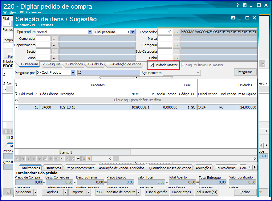Go to last record in navigator

pyautogui.click(x=45, y=159)
